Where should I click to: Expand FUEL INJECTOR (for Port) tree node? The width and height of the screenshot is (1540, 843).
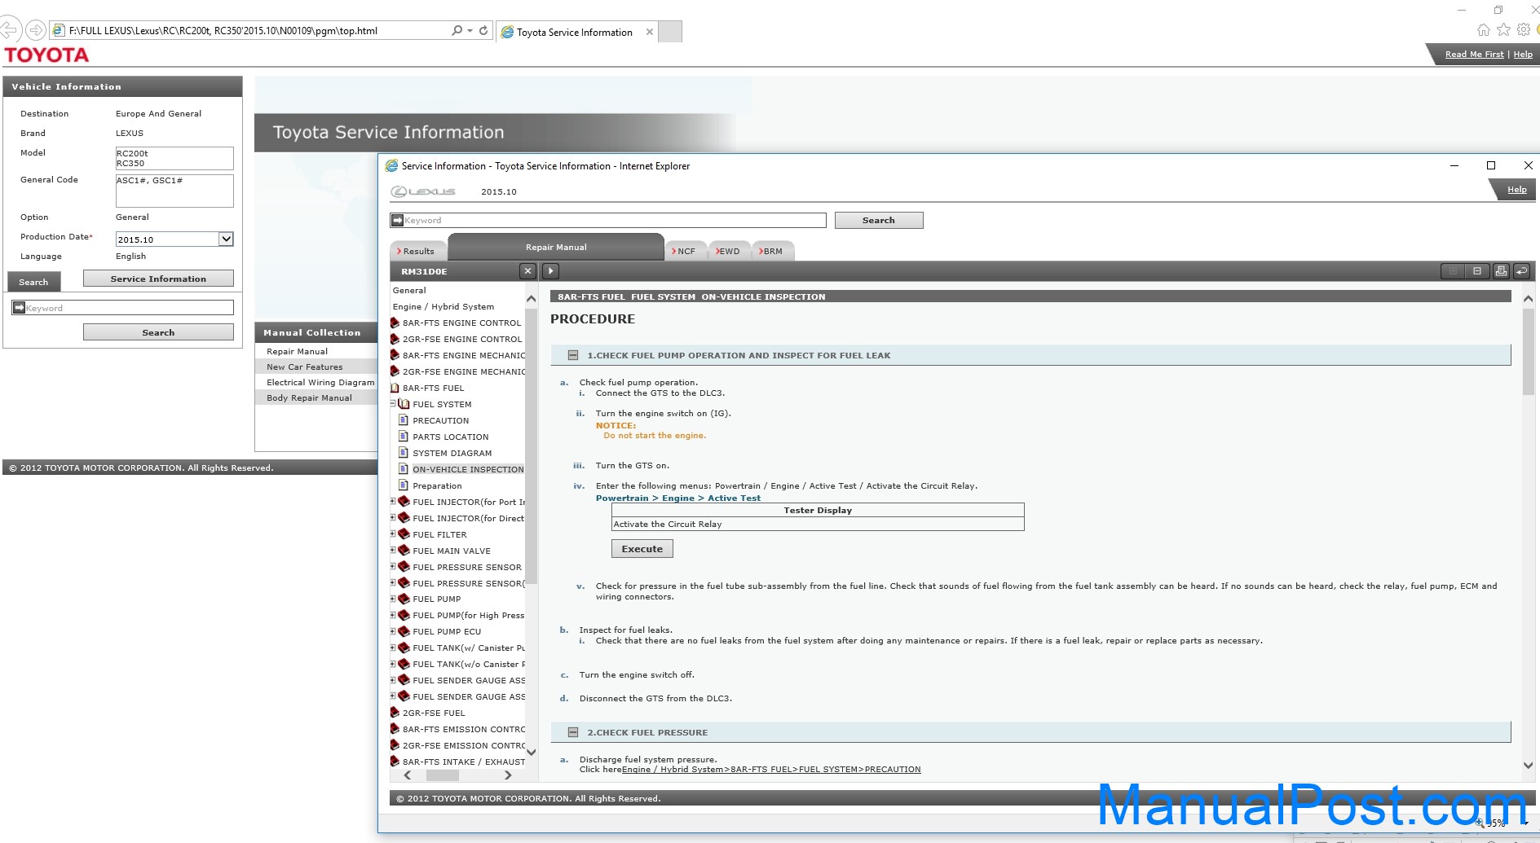(x=393, y=502)
